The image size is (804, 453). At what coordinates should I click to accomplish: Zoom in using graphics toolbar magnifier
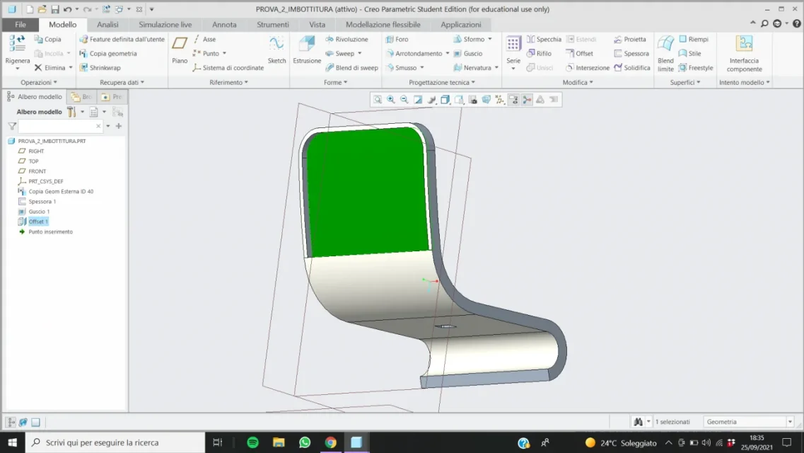coord(391,100)
